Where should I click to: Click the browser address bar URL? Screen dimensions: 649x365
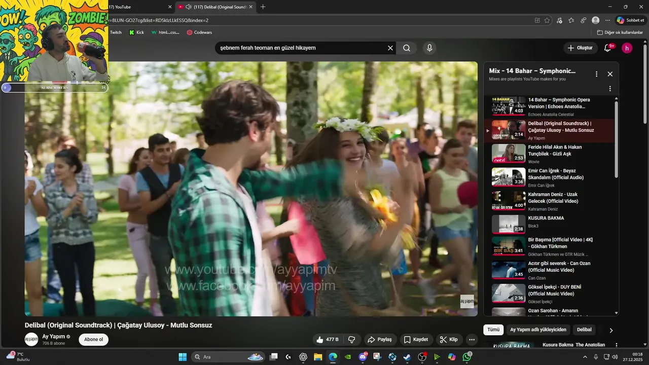tap(158, 20)
